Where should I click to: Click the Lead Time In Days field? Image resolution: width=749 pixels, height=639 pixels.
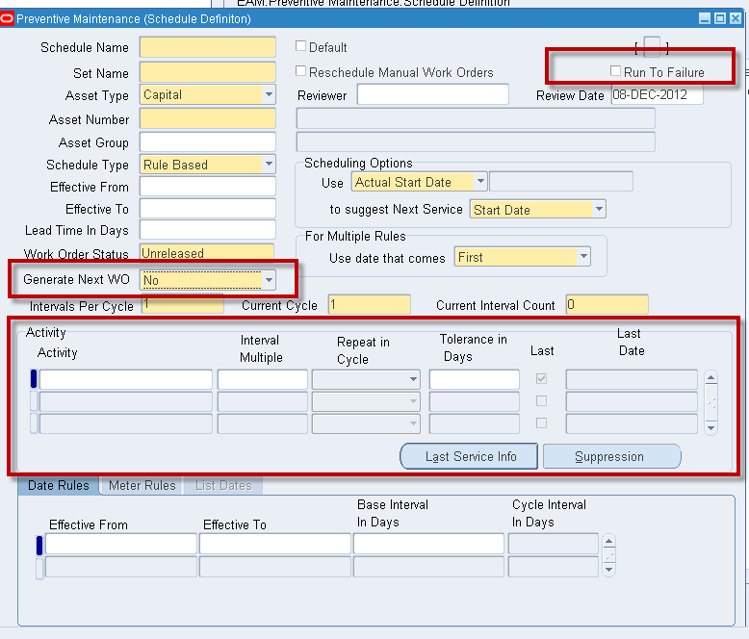coord(208,230)
